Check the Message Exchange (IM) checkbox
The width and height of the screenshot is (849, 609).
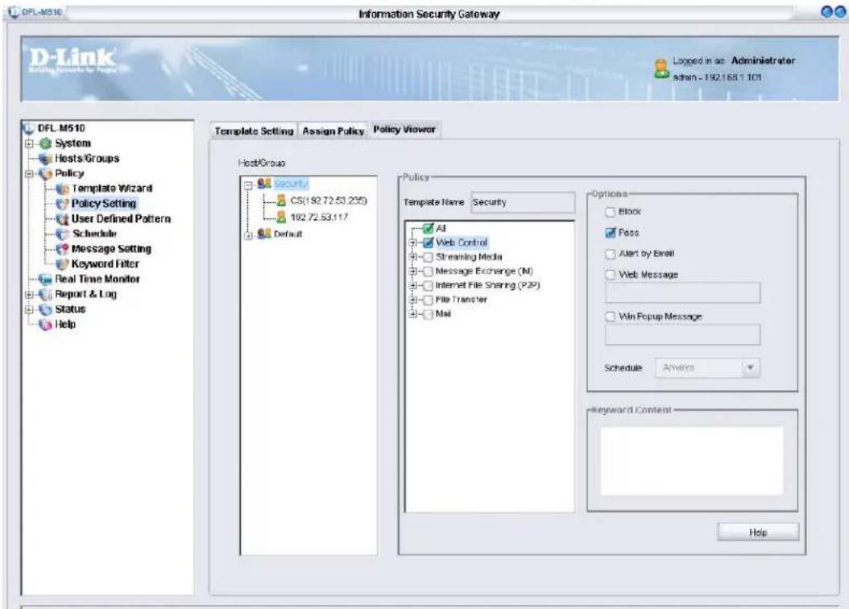tap(428, 271)
